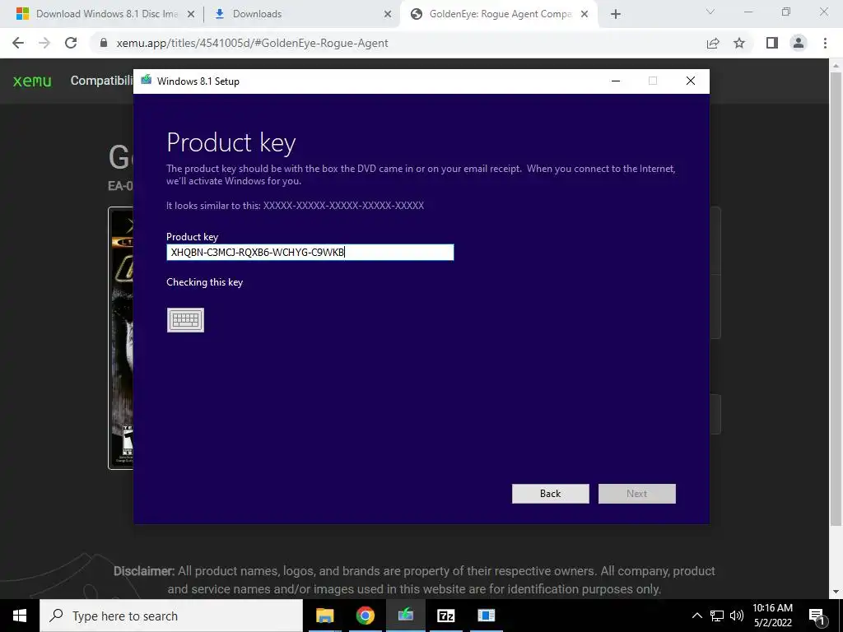Bookmark this page with the star icon
The height and width of the screenshot is (632, 843).
740,43
